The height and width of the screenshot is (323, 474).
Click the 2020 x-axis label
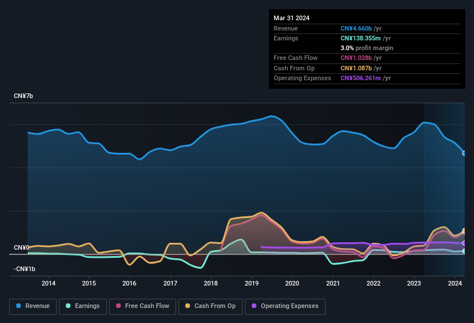(x=292, y=283)
